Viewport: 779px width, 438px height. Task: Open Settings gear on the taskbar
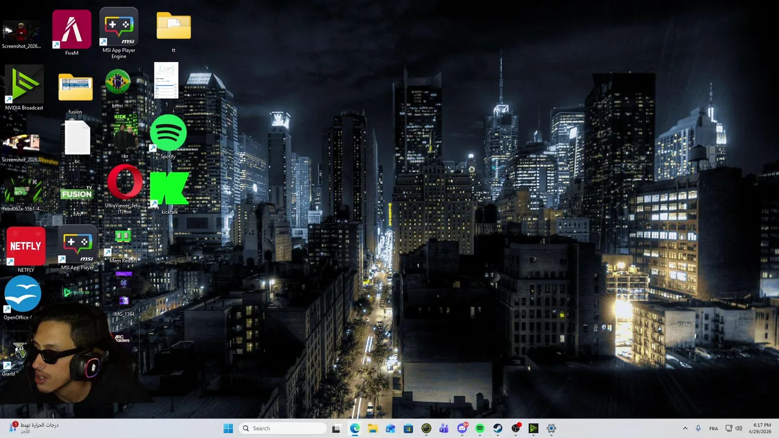551,428
